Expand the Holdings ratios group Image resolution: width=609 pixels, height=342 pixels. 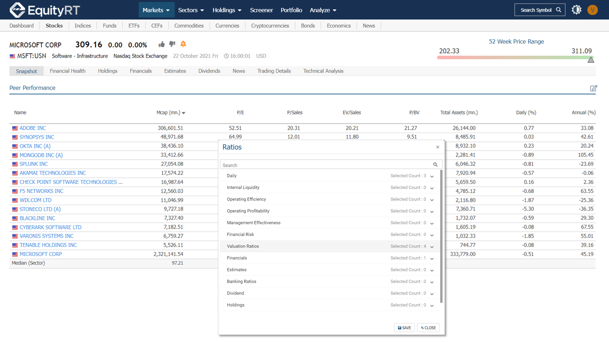coord(432,305)
